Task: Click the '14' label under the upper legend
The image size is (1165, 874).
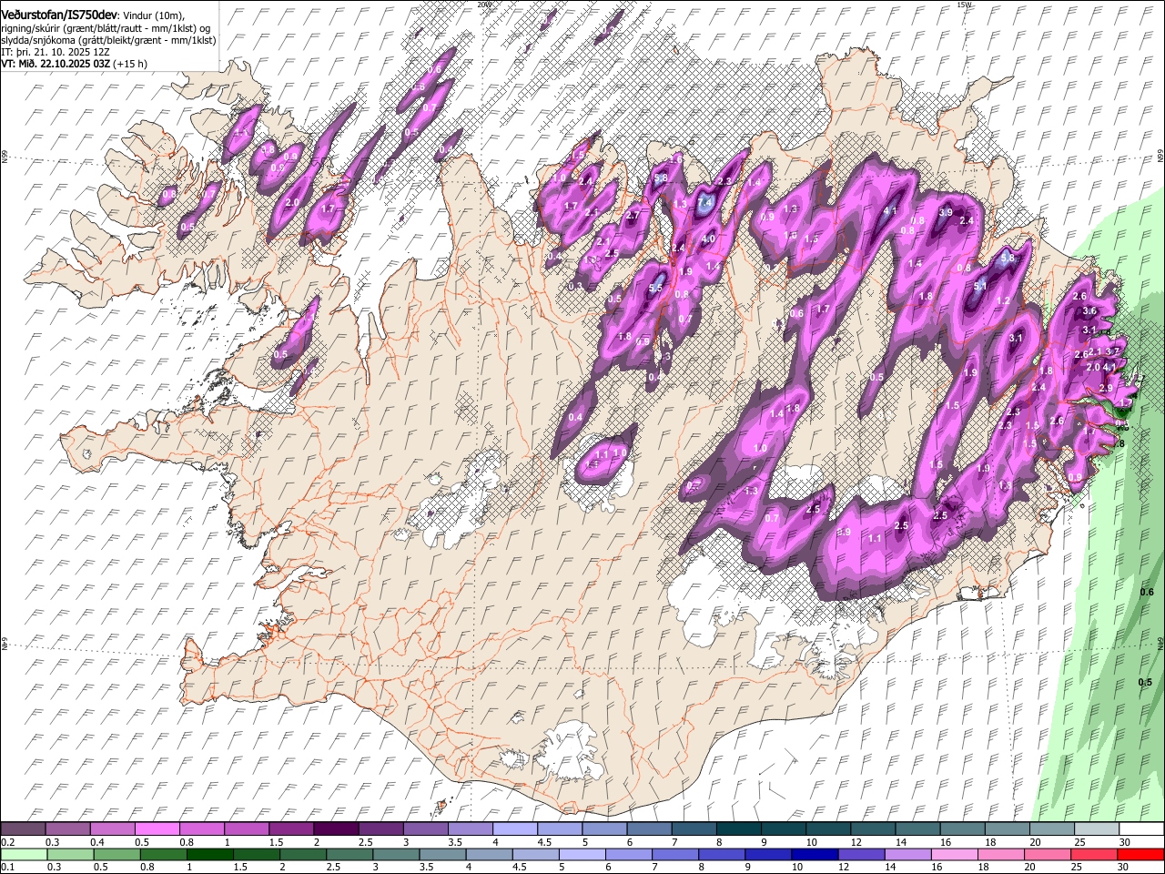Action: (x=901, y=842)
